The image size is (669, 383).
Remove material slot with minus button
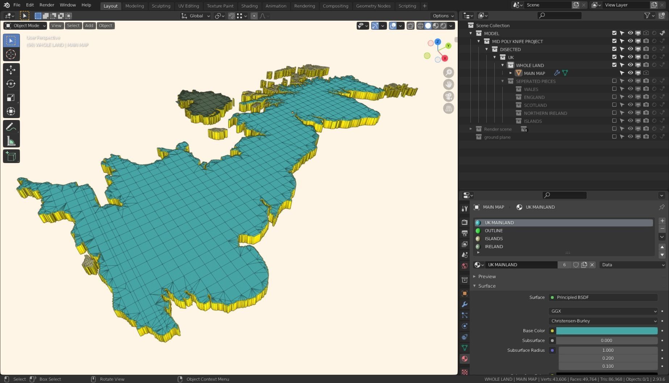[662, 229]
